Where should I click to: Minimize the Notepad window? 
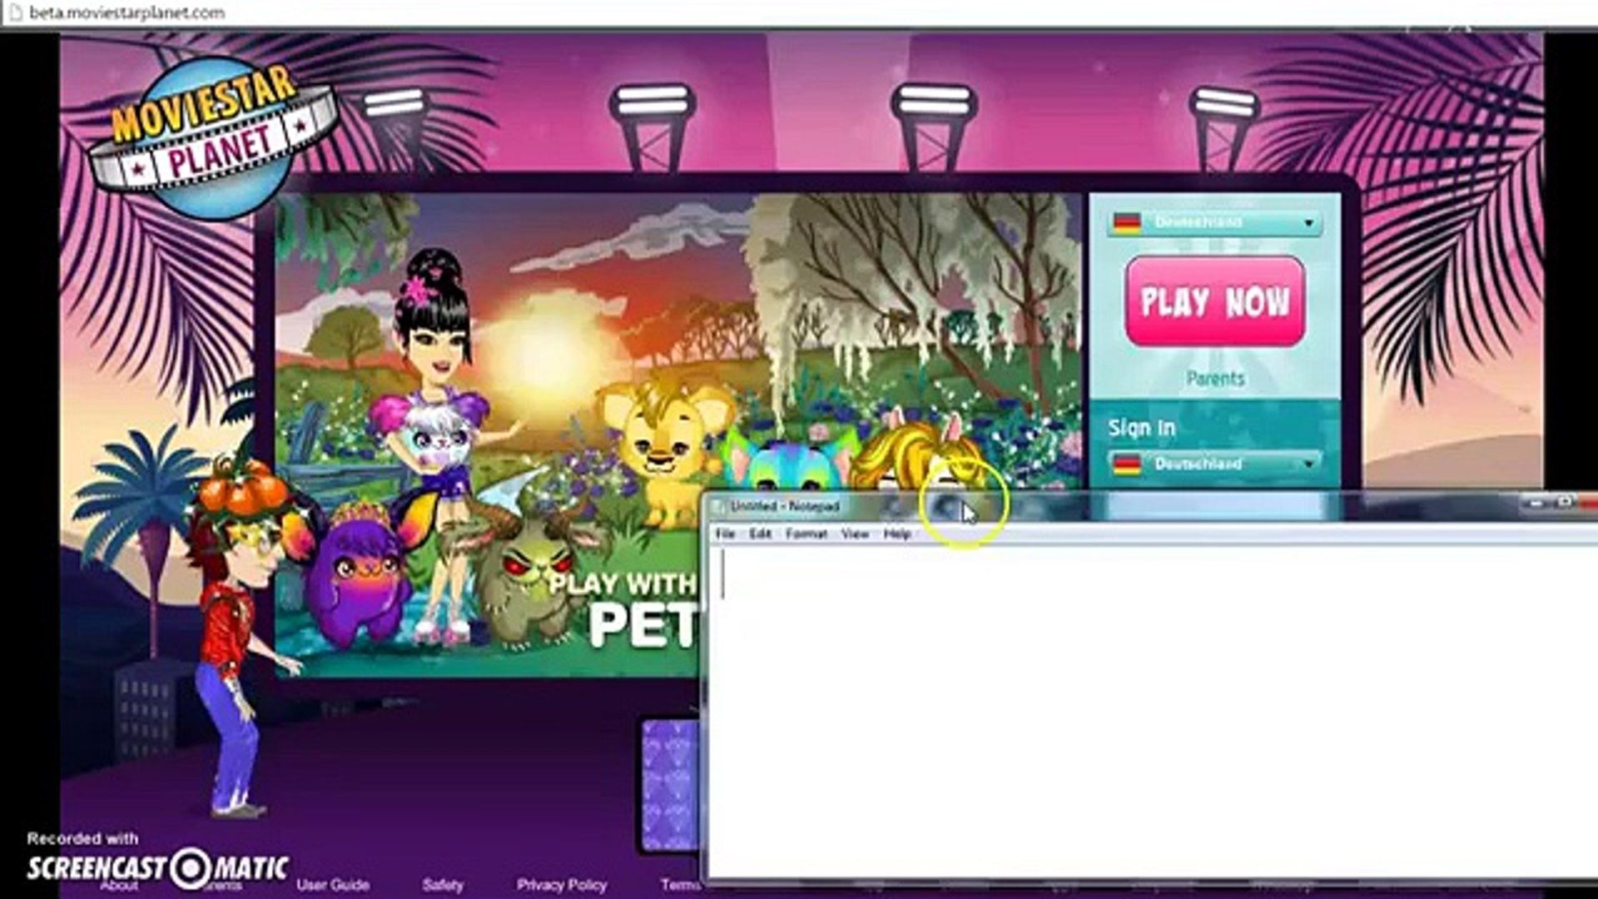1536,502
